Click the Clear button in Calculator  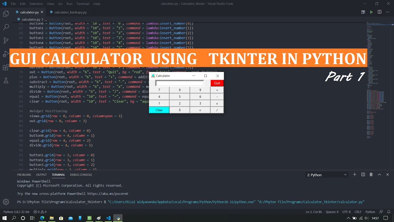(x=159, y=110)
